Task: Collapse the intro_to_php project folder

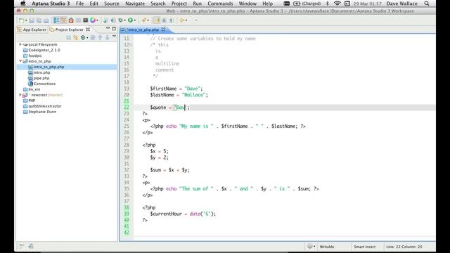Action: tap(20, 61)
